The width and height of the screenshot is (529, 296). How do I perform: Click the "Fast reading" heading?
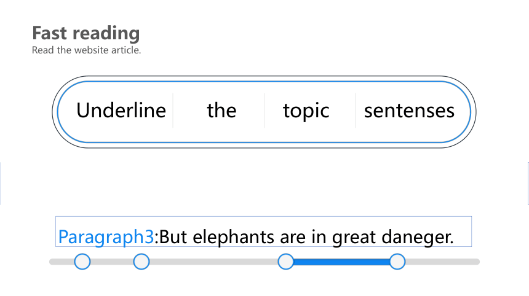tap(86, 33)
